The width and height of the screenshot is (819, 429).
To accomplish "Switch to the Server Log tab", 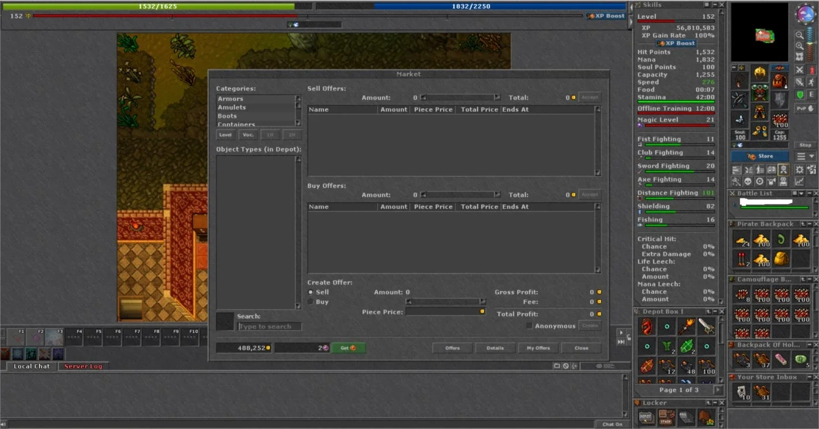I will 83,366.
